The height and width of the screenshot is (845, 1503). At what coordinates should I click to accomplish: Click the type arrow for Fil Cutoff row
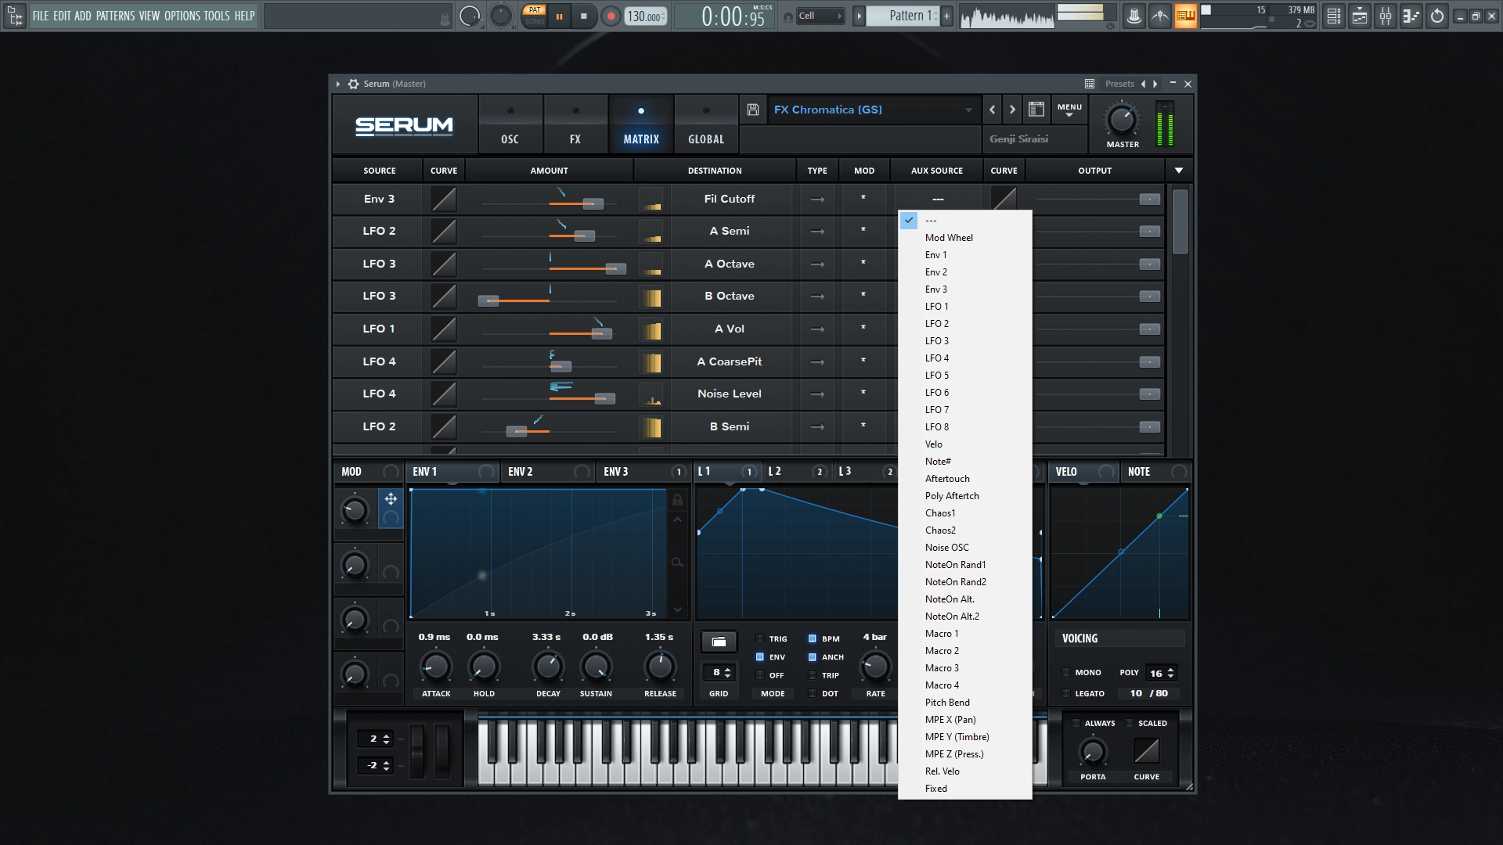click(x=817, y=200)
